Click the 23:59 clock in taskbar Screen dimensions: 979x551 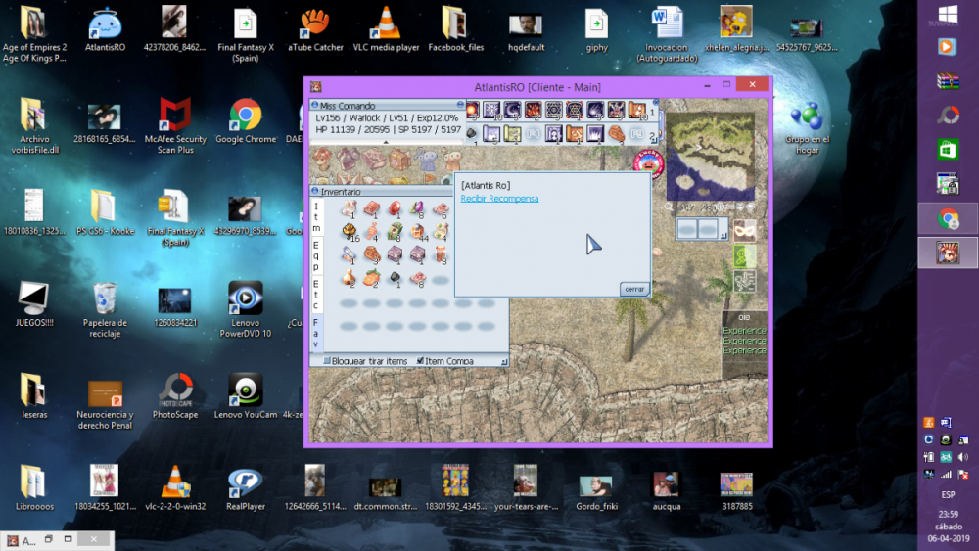tap(948, 514)
